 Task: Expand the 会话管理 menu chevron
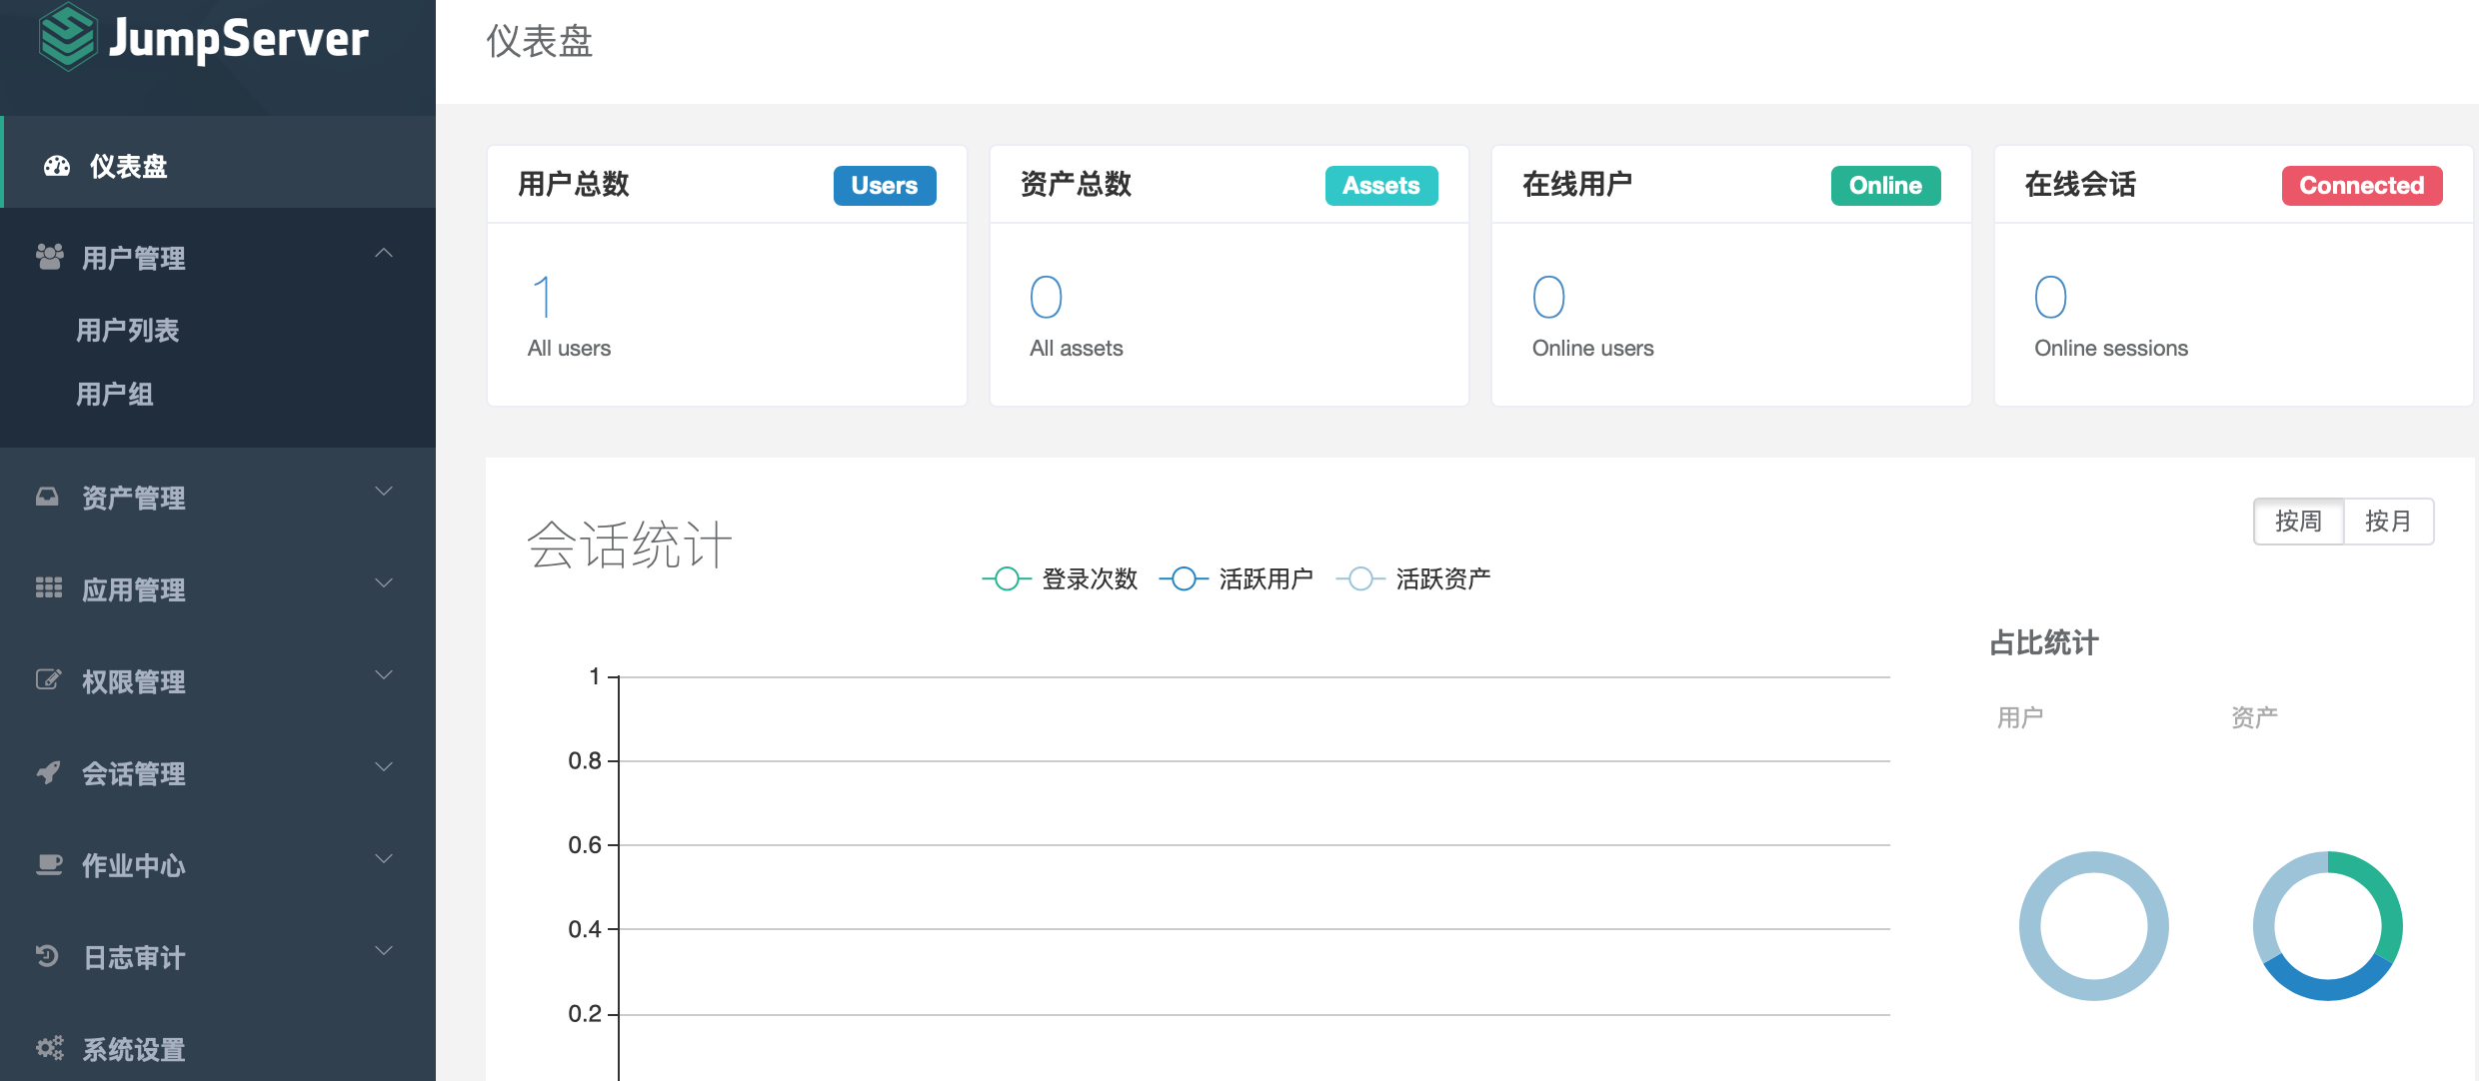[384, 767]
